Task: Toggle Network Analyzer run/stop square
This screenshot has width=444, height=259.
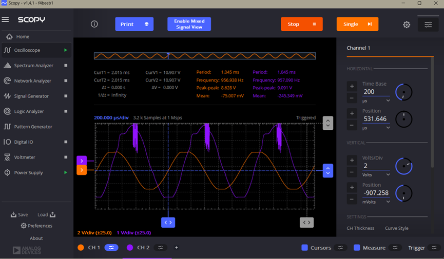Action: 66,81
